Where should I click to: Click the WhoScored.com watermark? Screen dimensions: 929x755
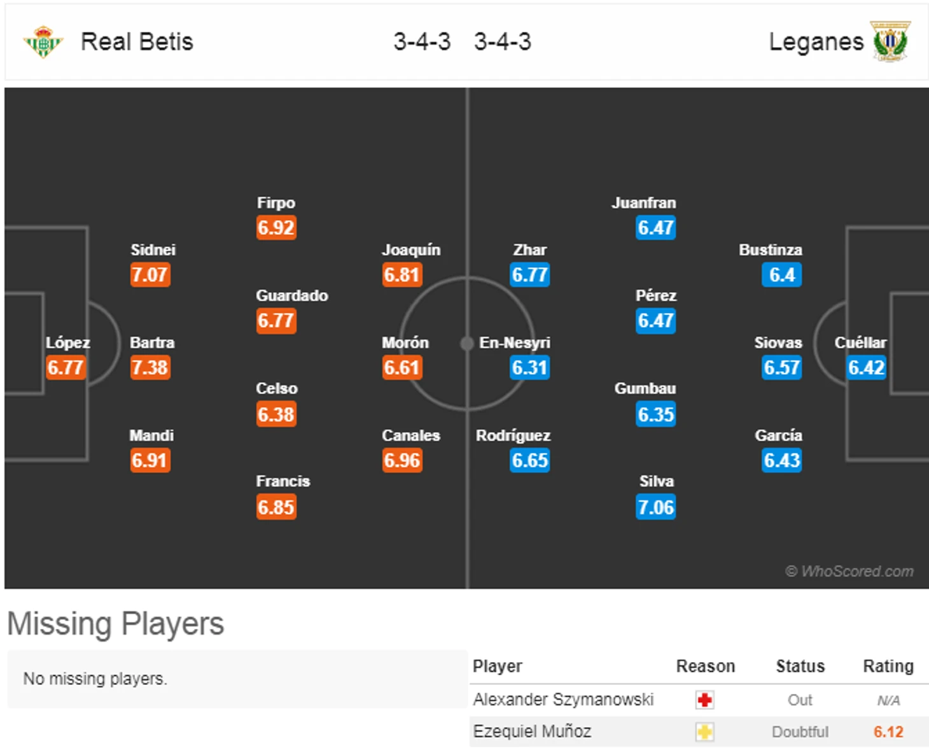click(x=849, y=571)
